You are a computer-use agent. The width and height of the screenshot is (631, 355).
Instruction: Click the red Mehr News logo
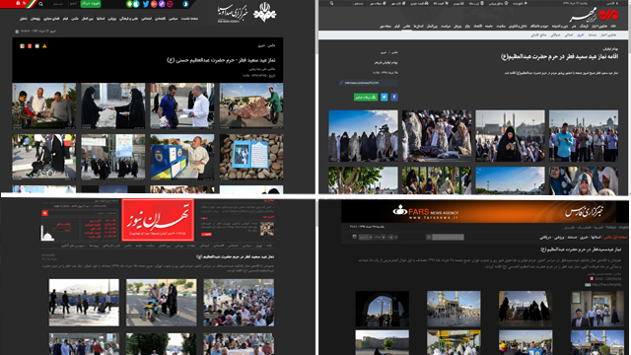[x=608, y=15]
